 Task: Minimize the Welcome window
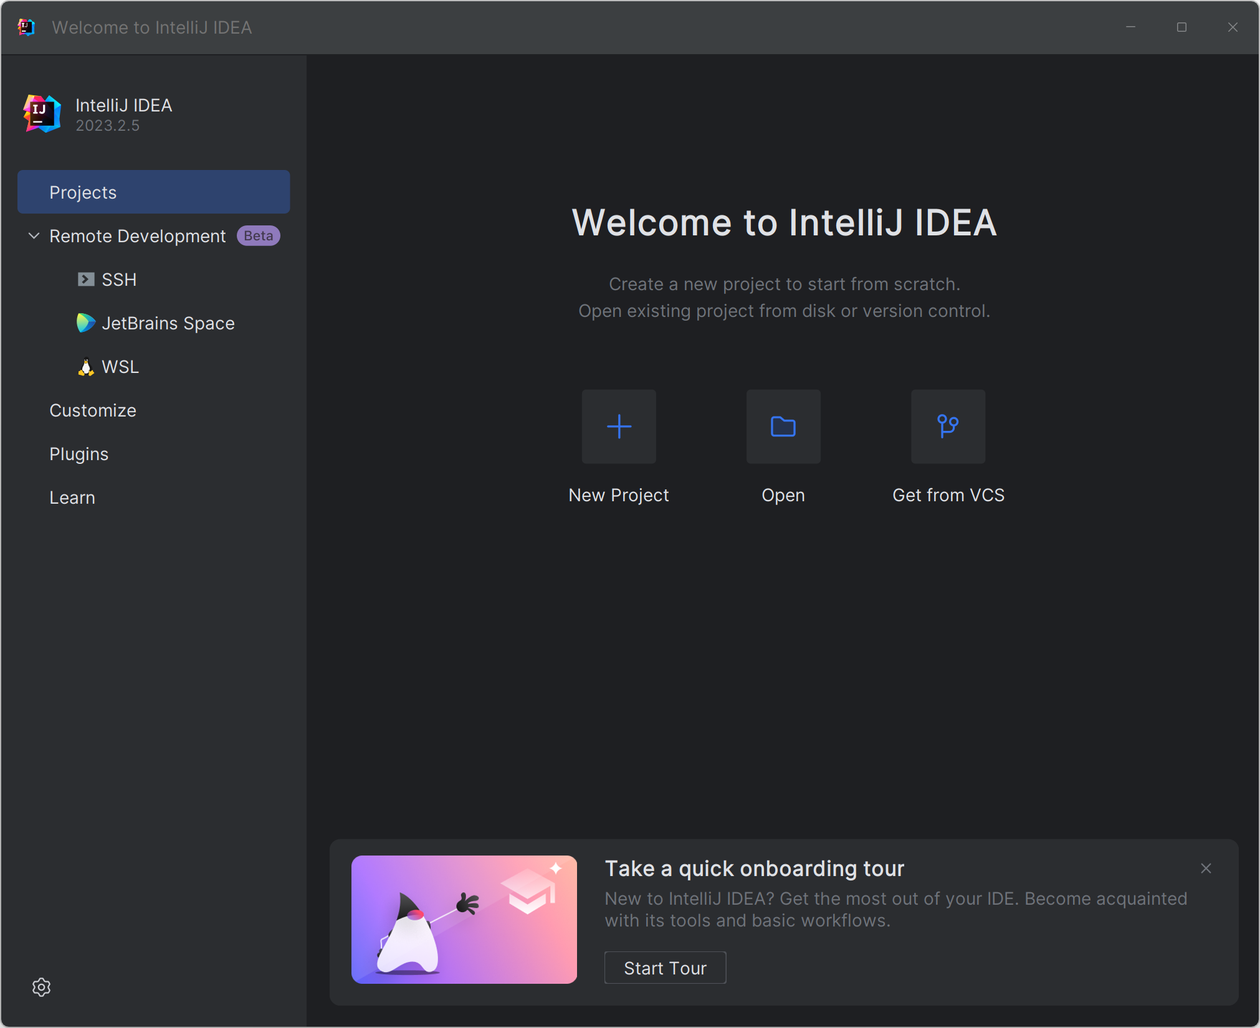click(1131, 27)
